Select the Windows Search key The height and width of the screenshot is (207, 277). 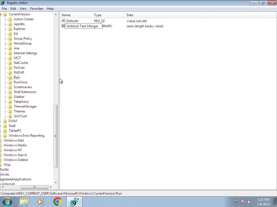coord(15,155)
